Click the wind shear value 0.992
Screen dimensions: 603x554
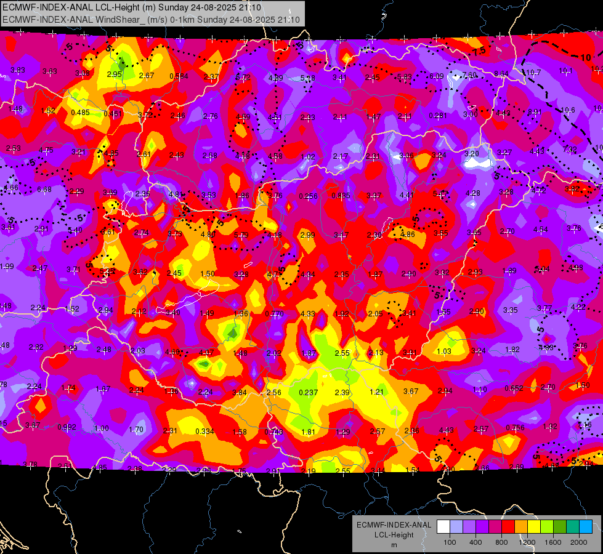click(x=67, y=427)
